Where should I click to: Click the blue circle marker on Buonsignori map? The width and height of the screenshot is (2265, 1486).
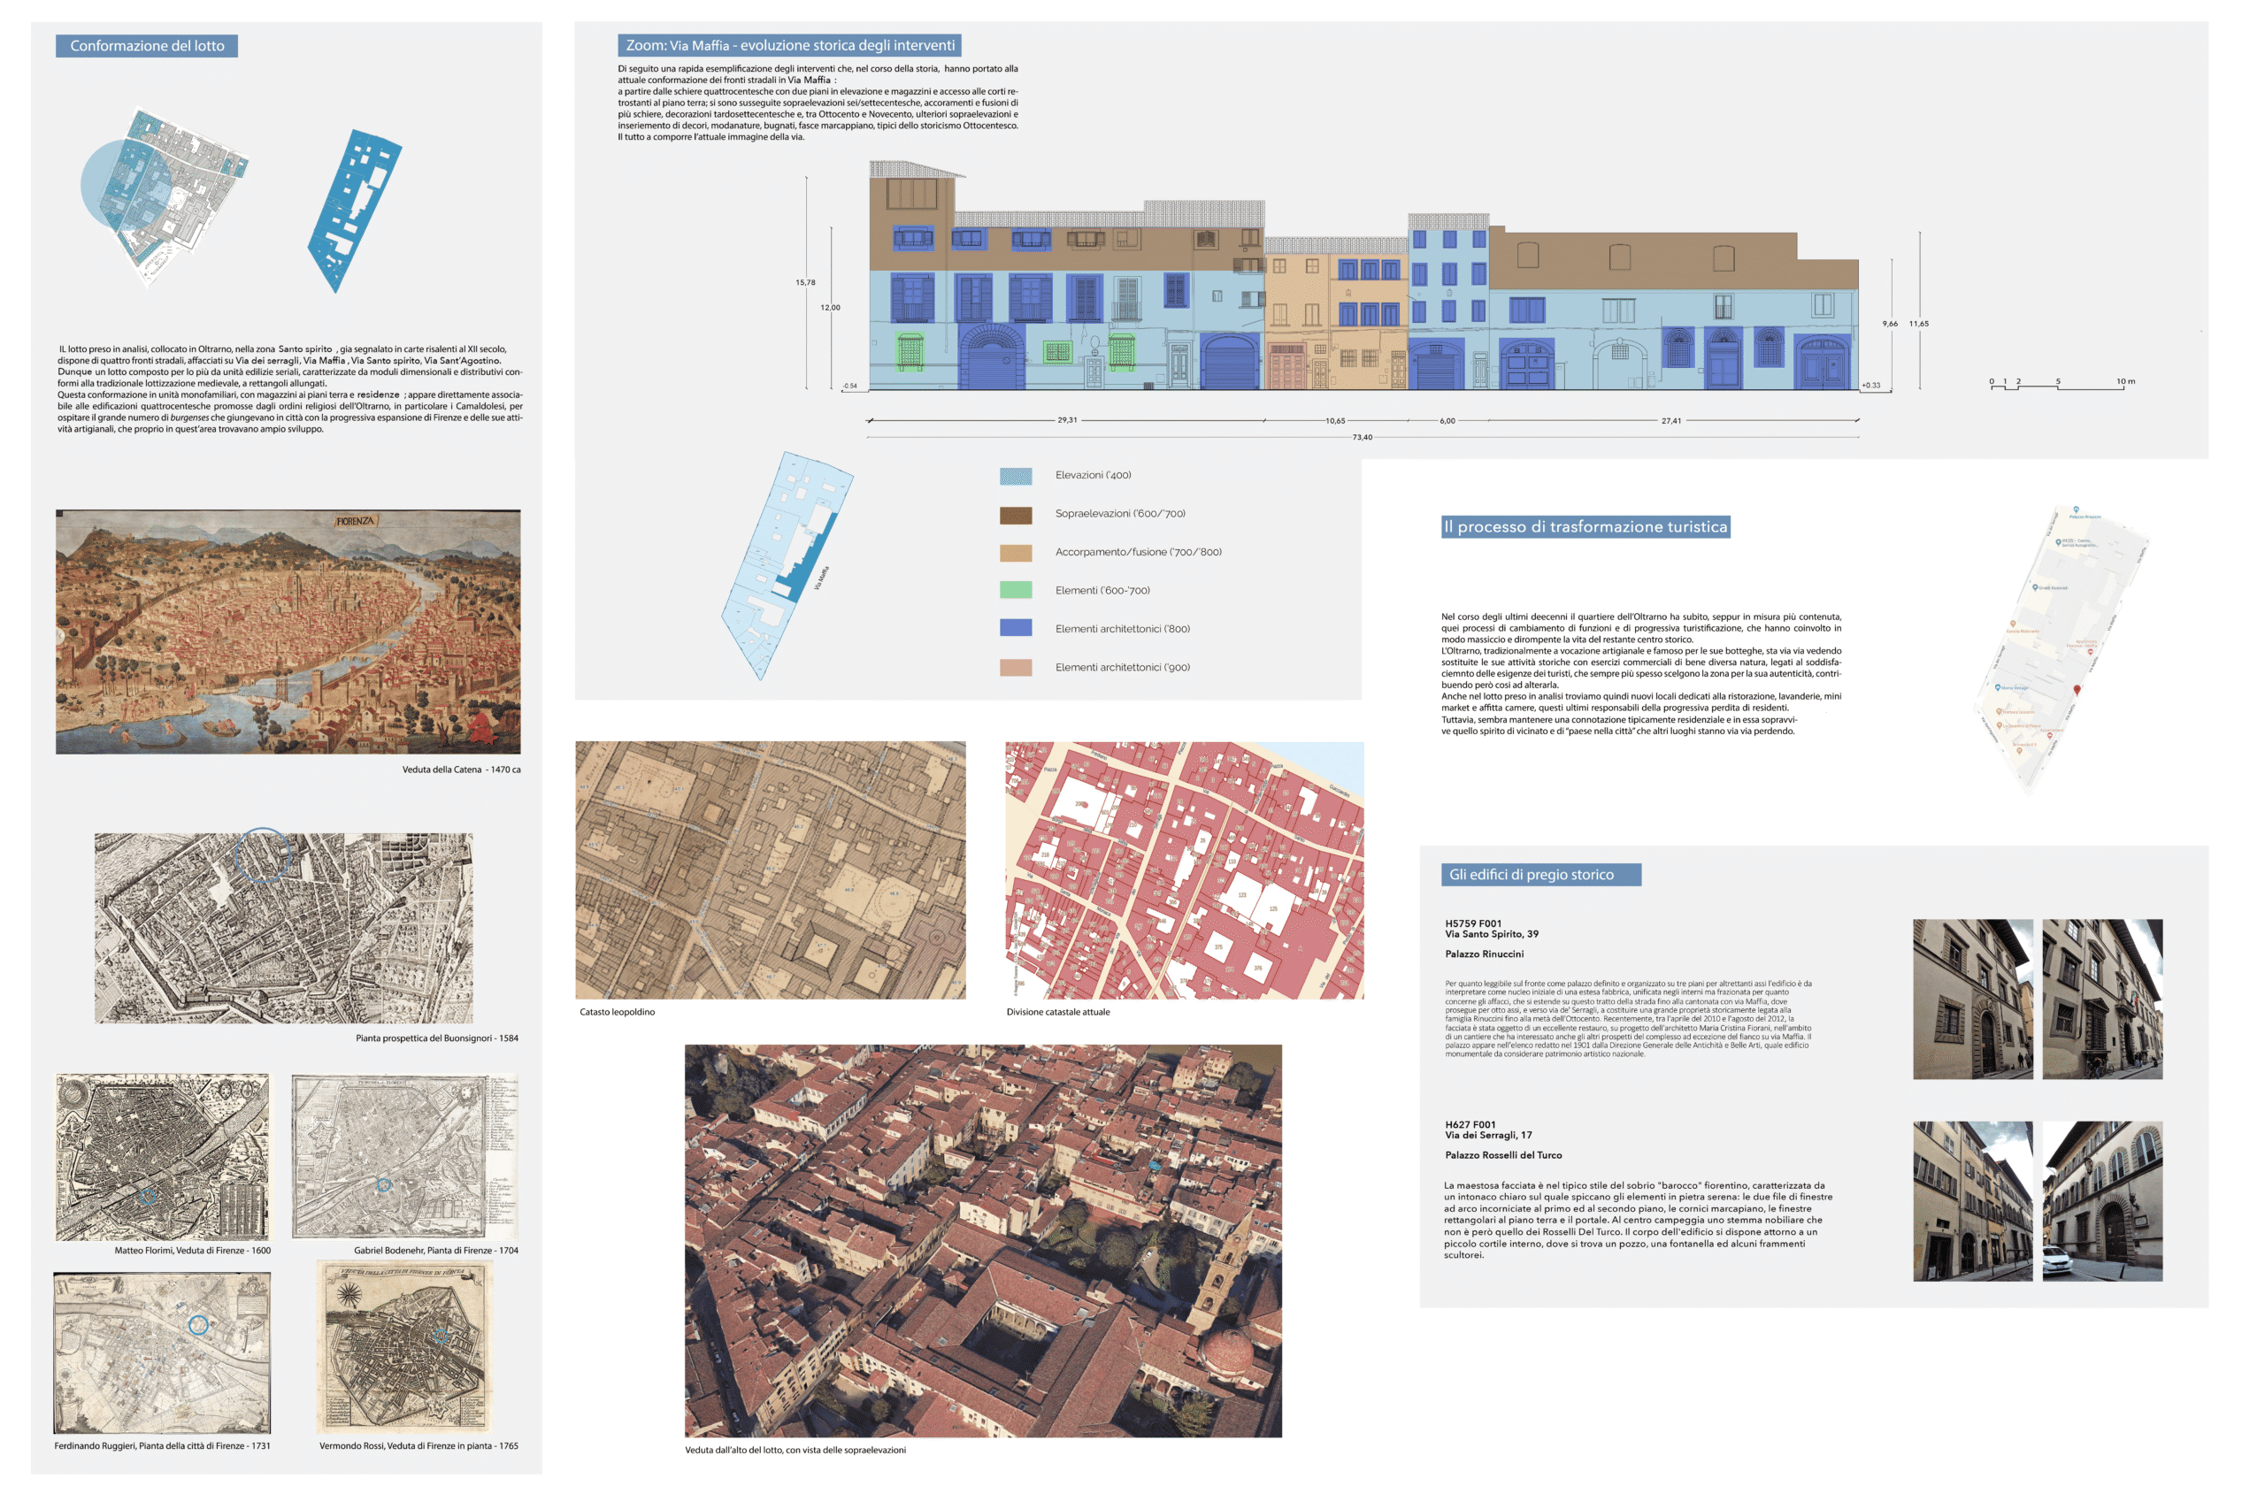click(x=262, y=854)
